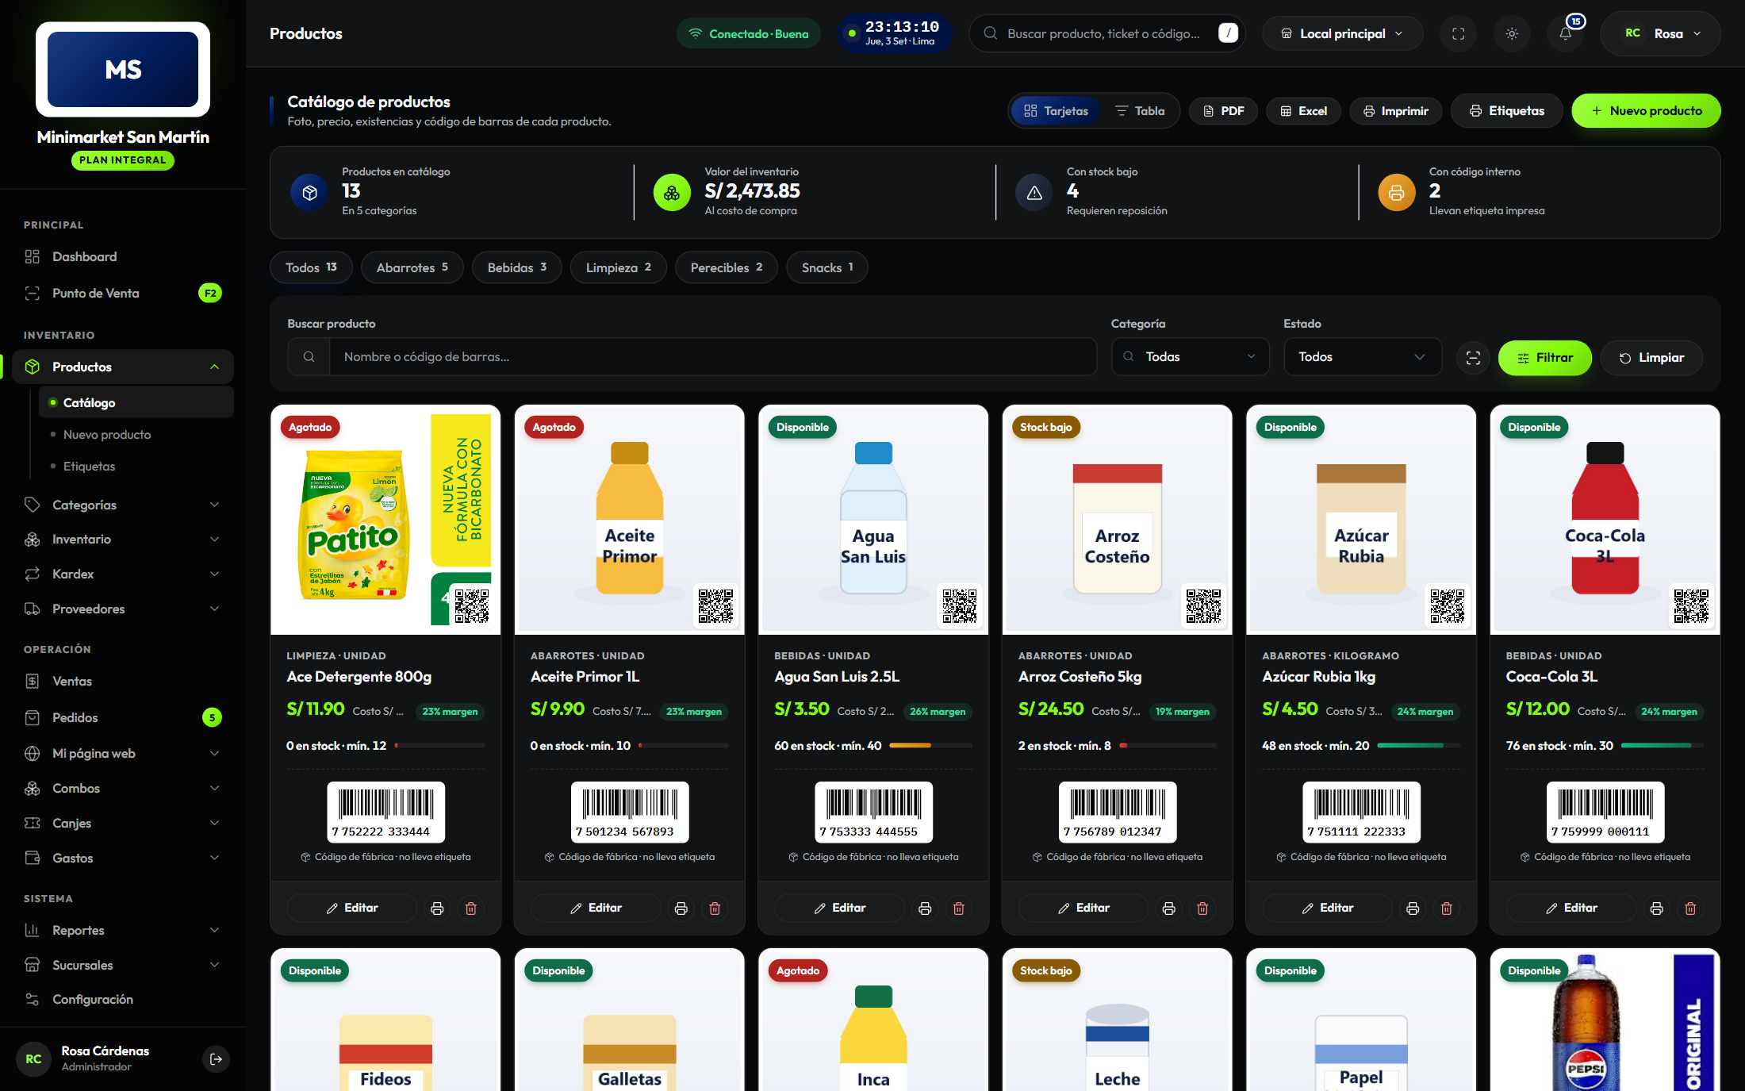The height and width of the screenshot is (1091, 1745).
Task: Click Imprimir button
Action: tap(1395, 111)
